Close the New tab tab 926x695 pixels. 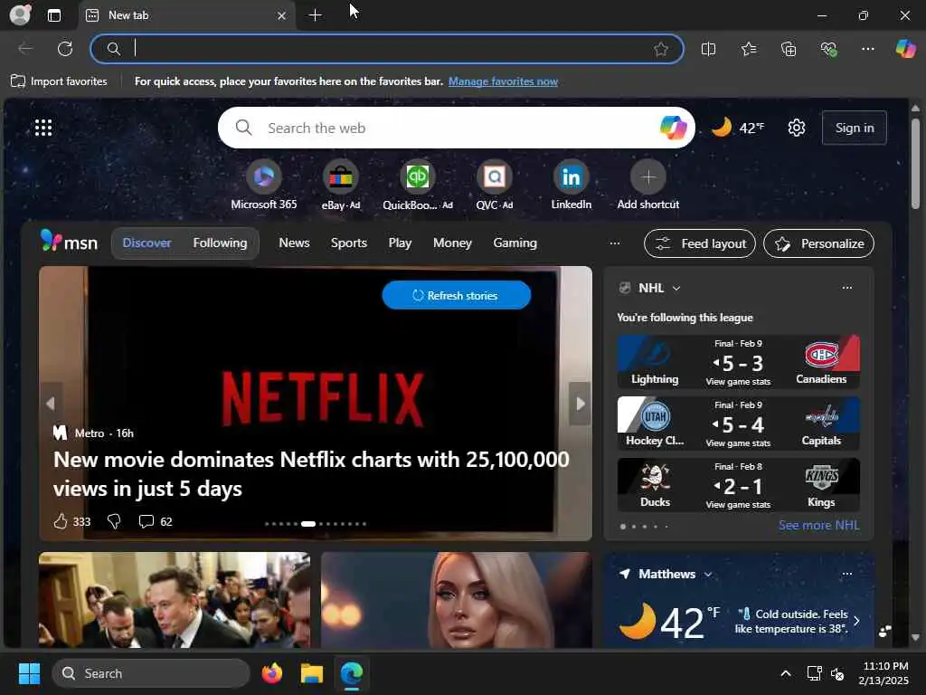282,16
